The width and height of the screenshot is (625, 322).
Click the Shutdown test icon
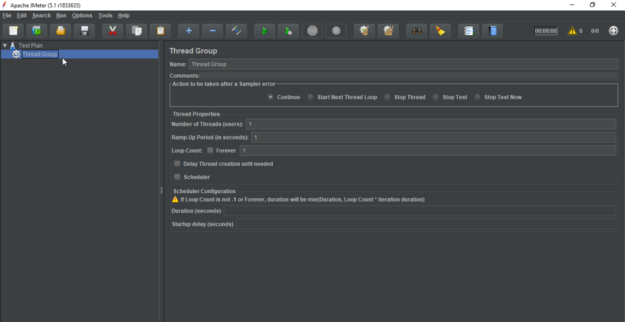(x=336, y=31)
